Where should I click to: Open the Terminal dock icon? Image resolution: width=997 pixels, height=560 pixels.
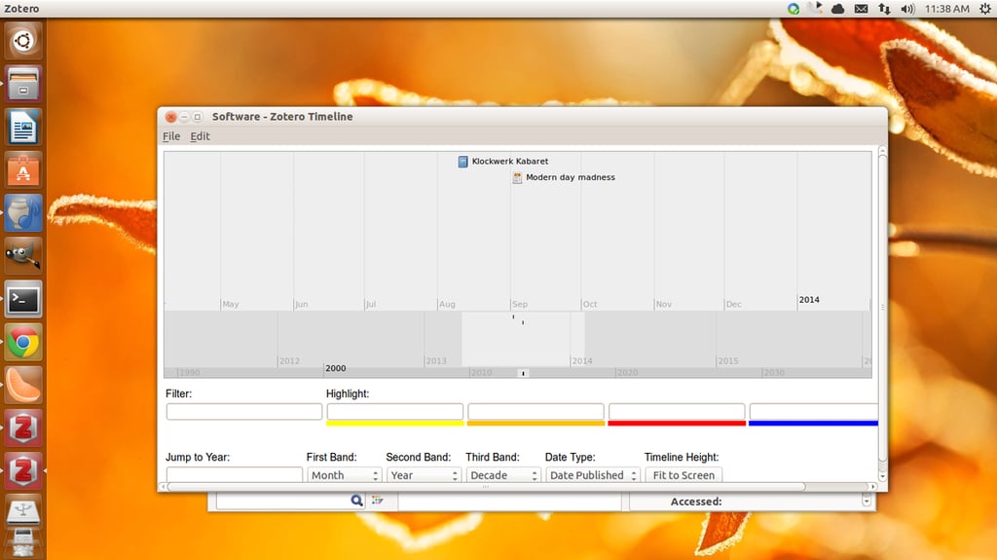[23, 299]
